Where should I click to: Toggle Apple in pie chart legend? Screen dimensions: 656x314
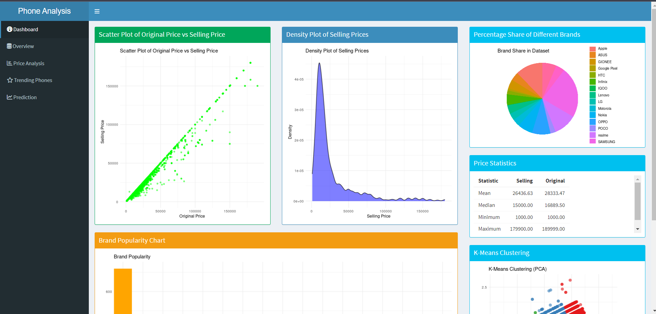tap(602, 49)
